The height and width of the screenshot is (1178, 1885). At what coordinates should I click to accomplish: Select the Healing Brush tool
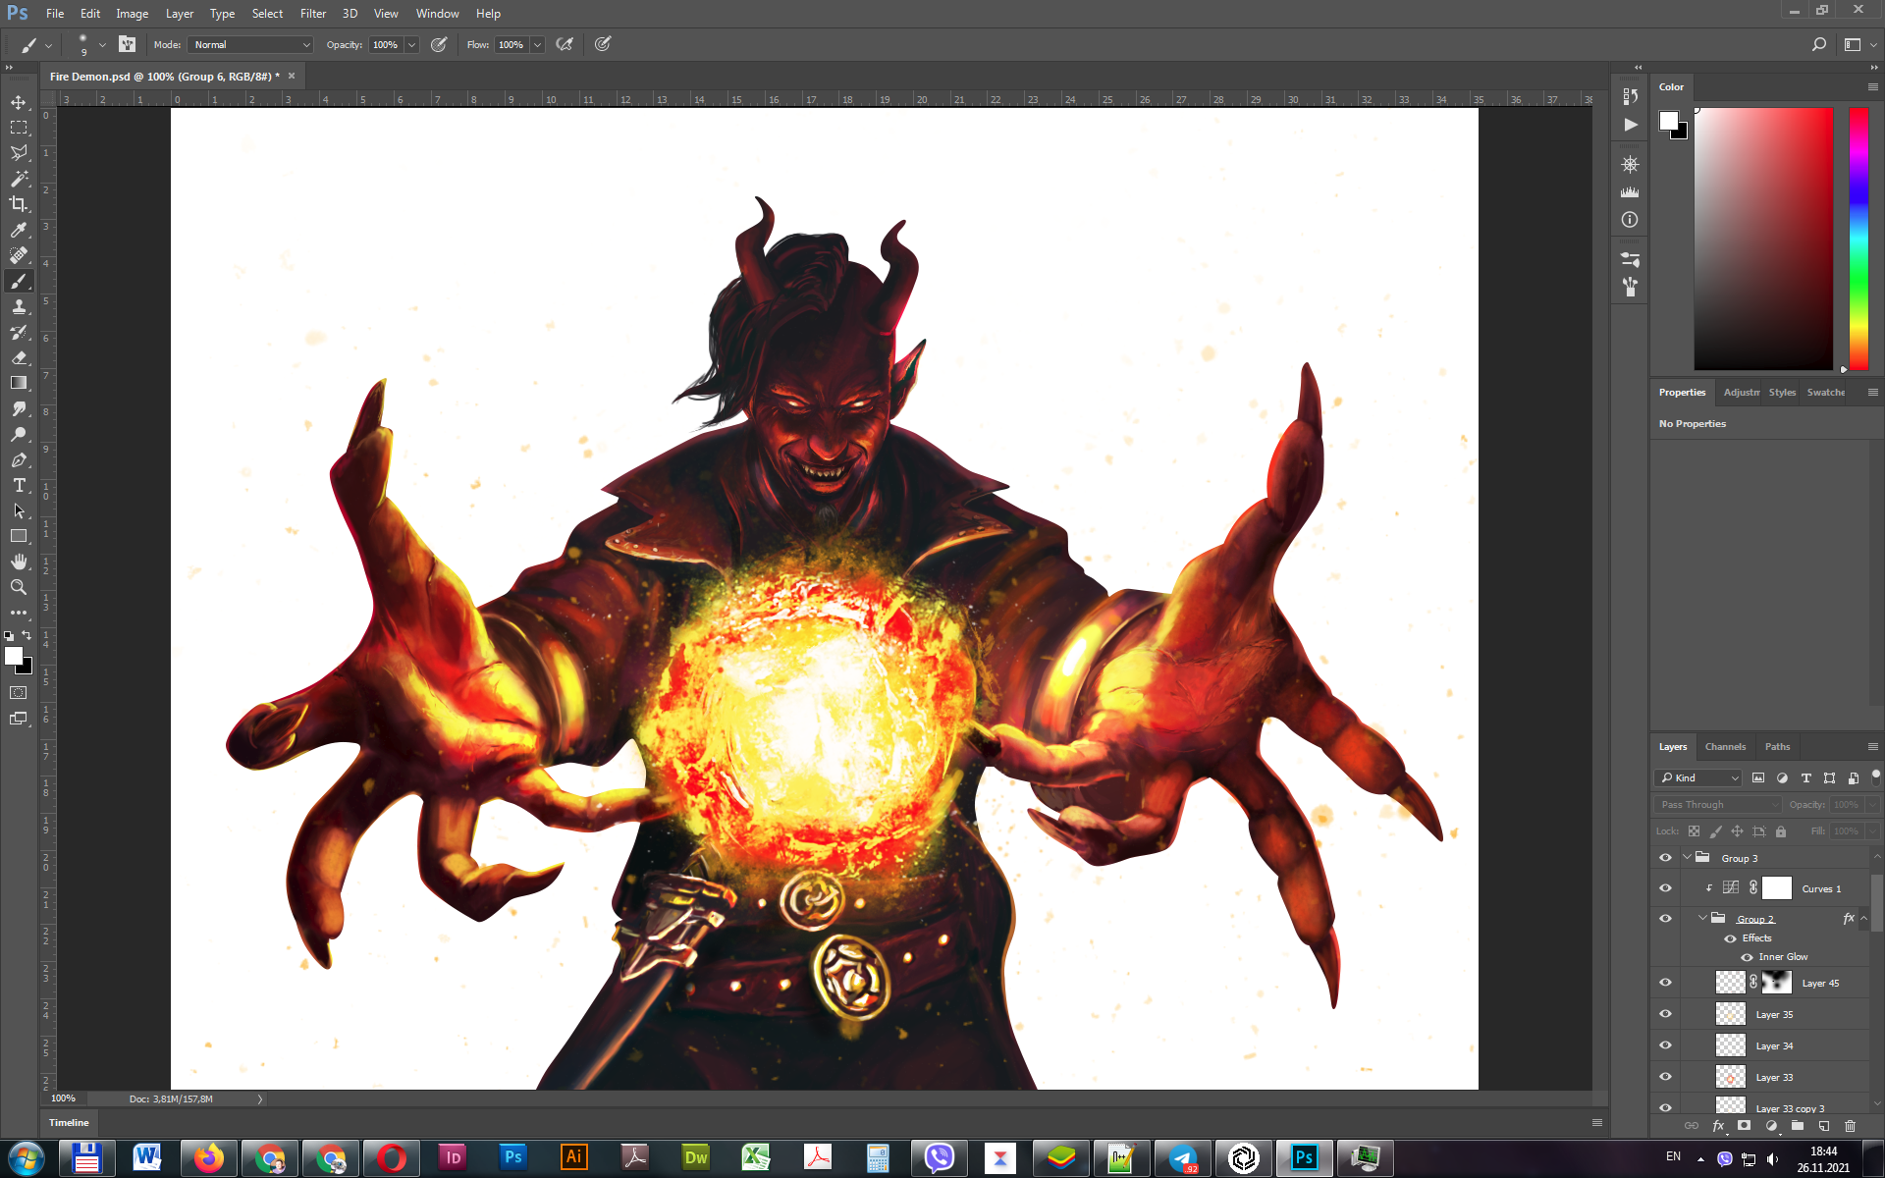(19, 255)
